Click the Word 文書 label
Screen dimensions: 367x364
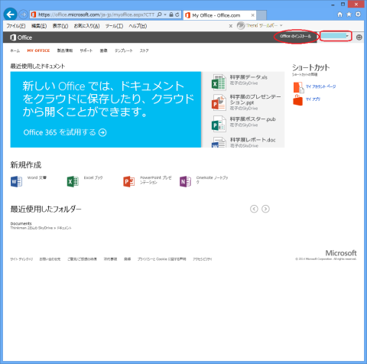point(37,177)
